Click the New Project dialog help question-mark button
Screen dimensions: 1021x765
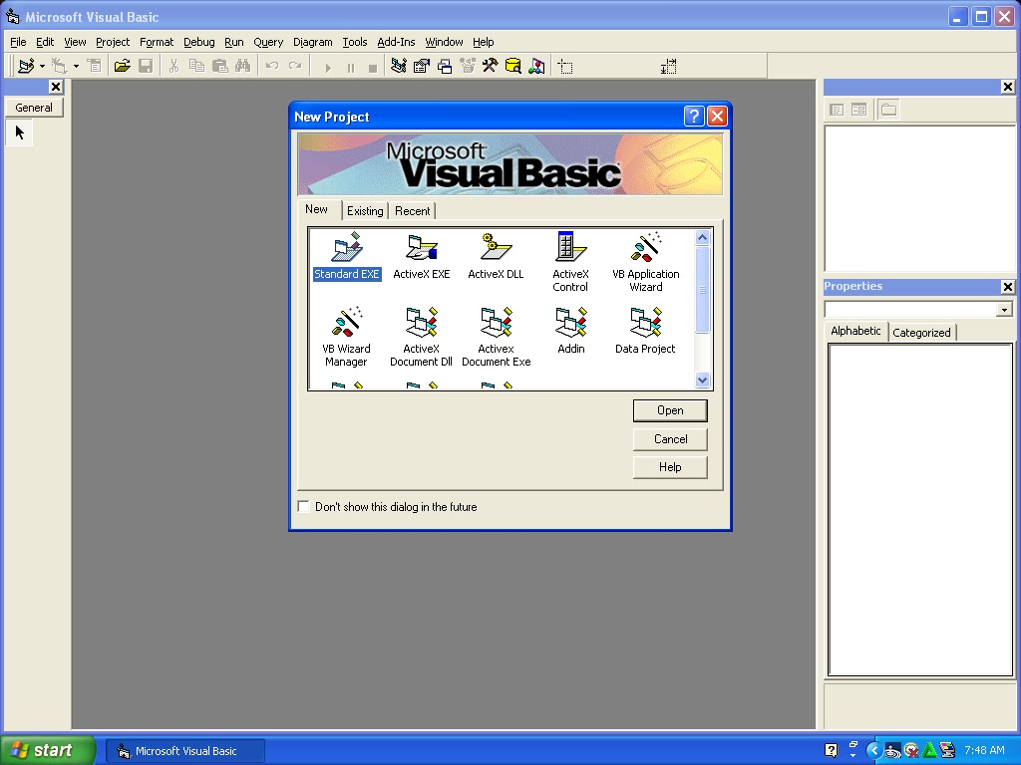[694, 116]
